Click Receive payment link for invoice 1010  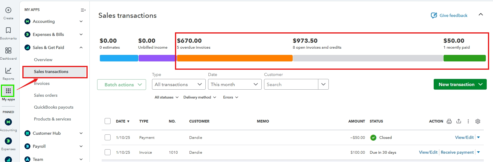point(457,152)
